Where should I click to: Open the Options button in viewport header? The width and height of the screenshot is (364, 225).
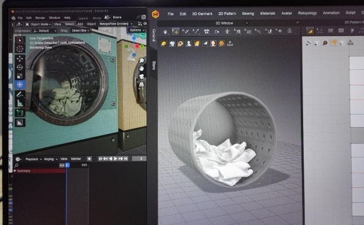point(137,30)
